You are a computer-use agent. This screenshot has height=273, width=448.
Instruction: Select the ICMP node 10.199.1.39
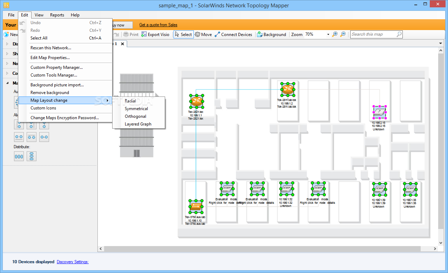[x=379, y=189]
